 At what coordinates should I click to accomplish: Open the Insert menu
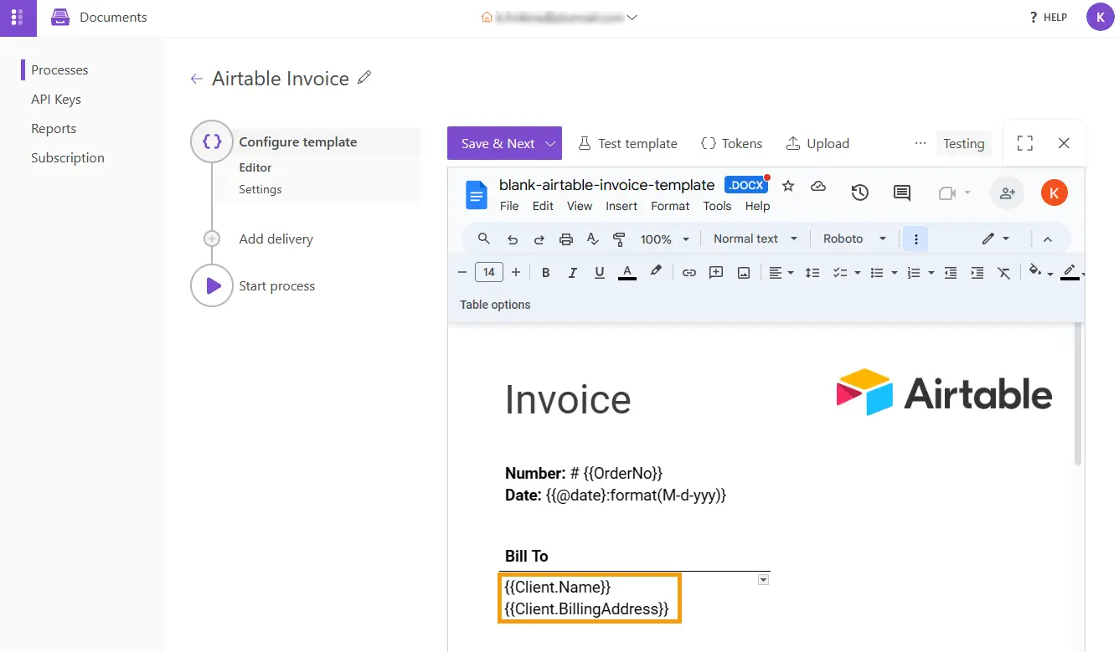621,206
